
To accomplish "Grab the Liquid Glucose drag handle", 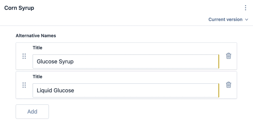I will point(24,85).
